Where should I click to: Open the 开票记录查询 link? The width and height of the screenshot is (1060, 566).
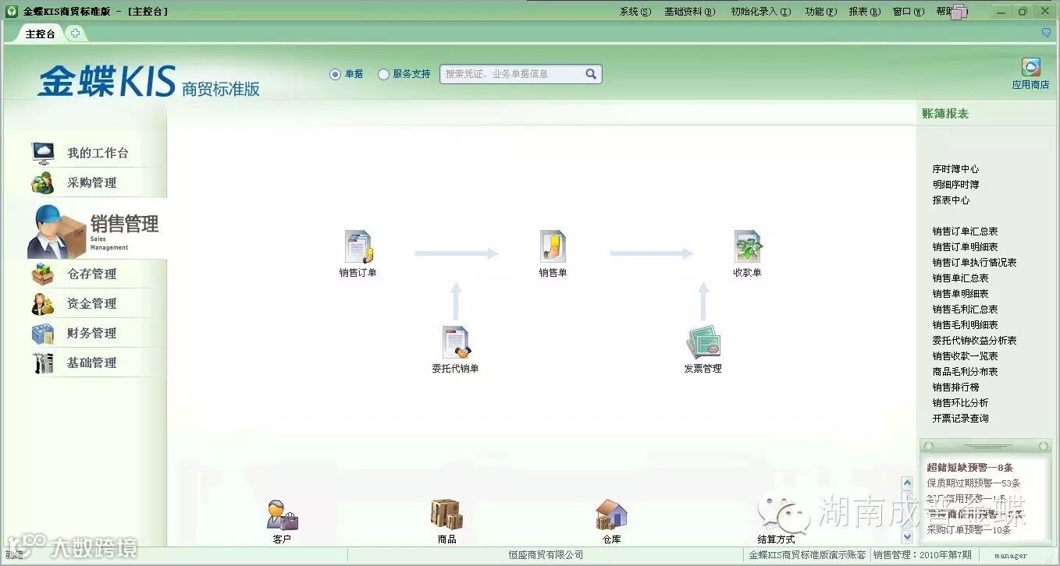(960, 419)
